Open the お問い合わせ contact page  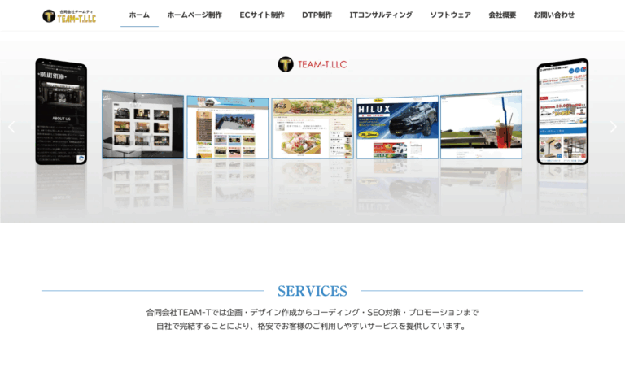(x=554, y=15)
